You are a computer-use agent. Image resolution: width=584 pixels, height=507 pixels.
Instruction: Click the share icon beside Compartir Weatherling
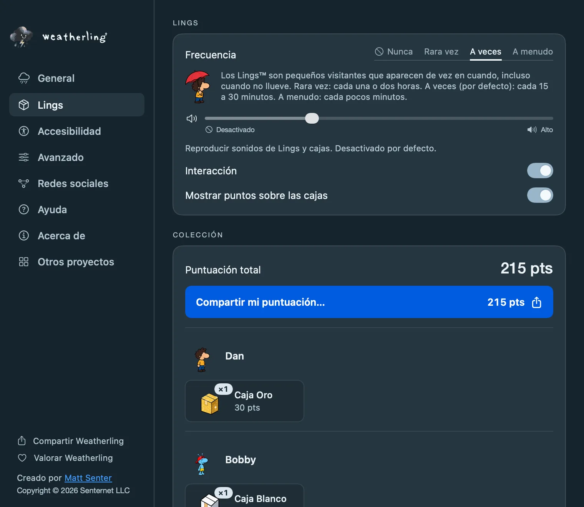tap(22, 441)
